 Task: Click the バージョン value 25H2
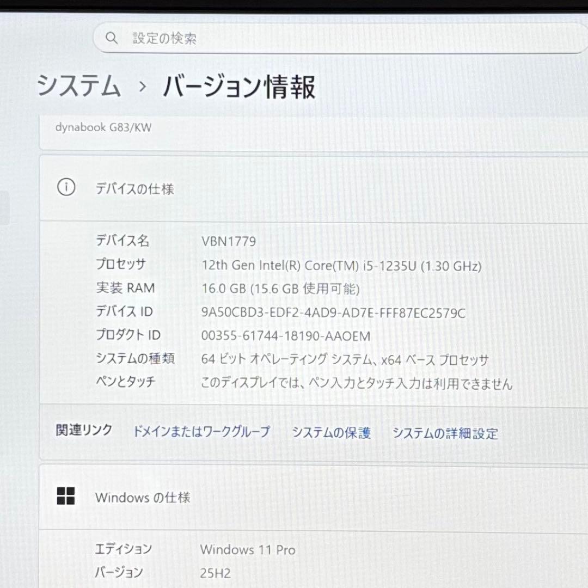(x=216, y=573)
